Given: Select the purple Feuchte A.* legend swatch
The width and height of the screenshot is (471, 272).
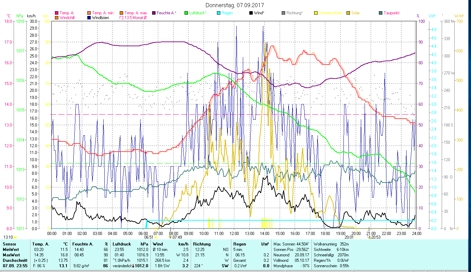Looking at the screenshot, I should pyautogui.click(x=154, y=13).
